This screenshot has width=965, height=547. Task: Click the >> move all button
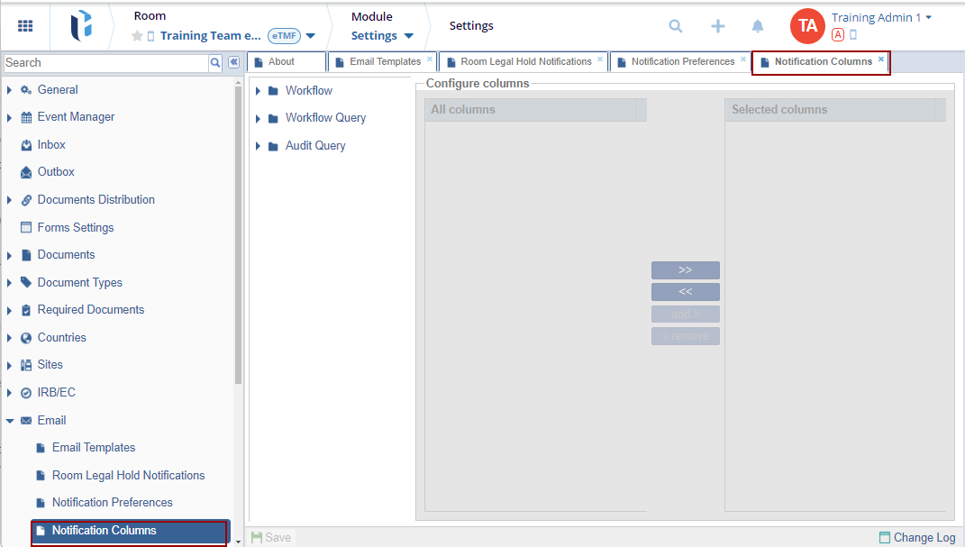(x=685, y=270)
